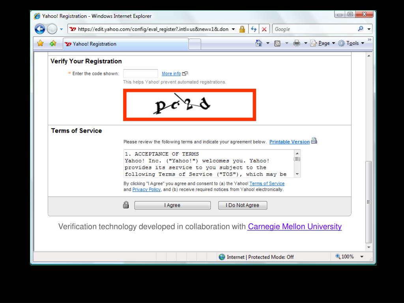This screenshot has height=303, width=404.
Task: Click the browser Forward arrow button
Action: coord(52,29)
